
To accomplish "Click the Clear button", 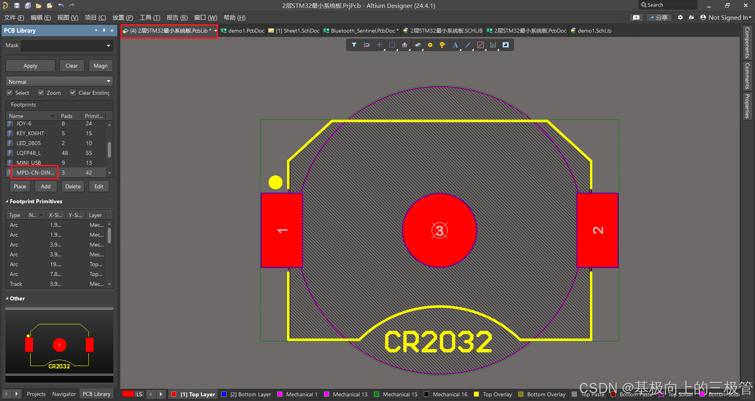I will tap(72, 66).
